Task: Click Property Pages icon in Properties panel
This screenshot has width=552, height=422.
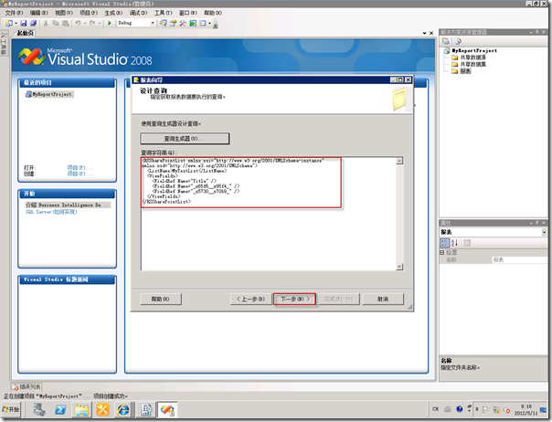Action: 467,243
